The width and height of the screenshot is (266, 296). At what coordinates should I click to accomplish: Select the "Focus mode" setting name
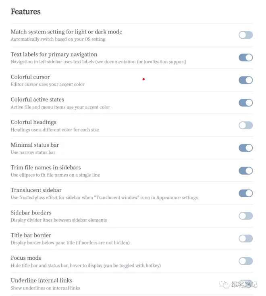click(26, 258)
